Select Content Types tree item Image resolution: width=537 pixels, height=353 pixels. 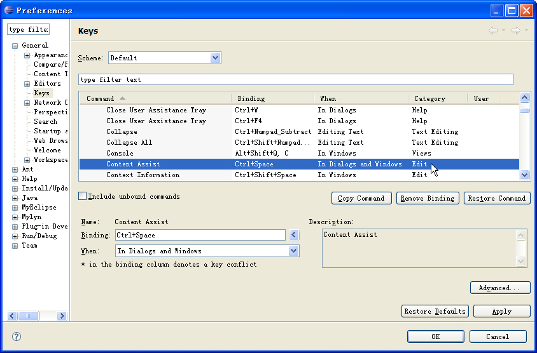point(50,74)
